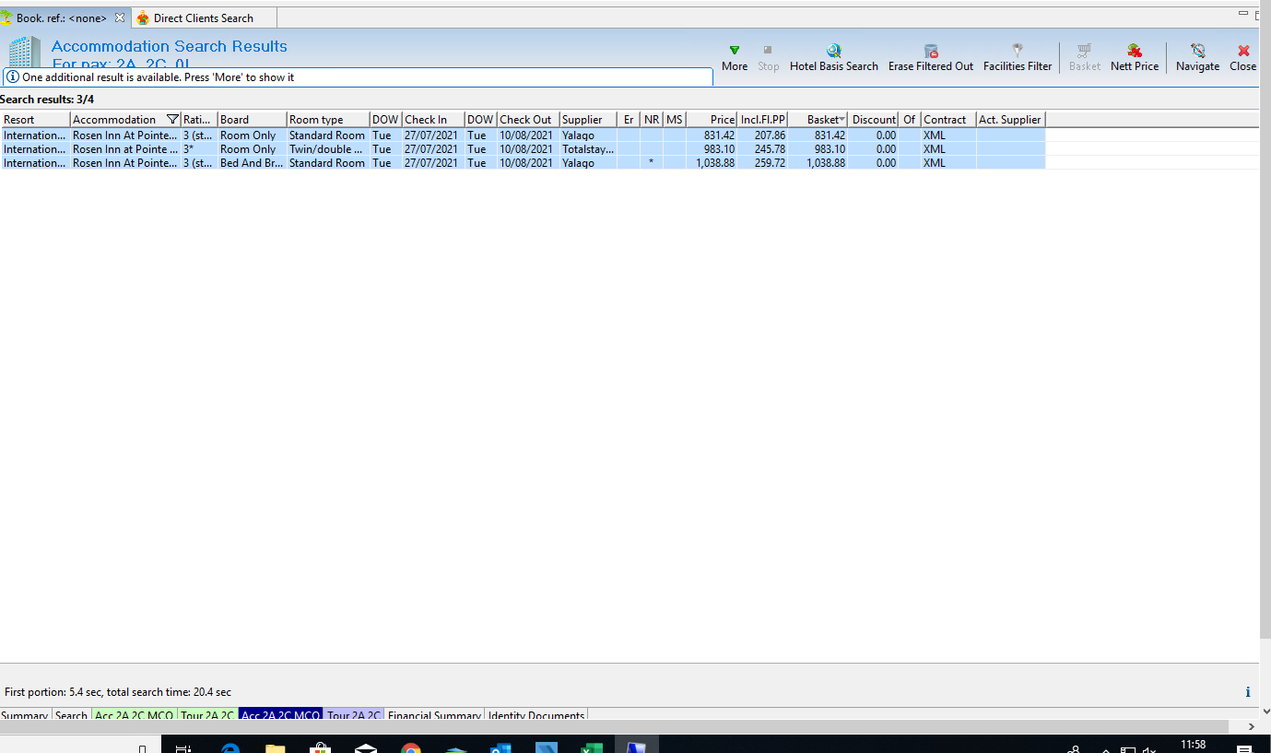Viewport: 1271px width, 753px height.
Task: Click the Navigate toolbar button
Action: 1197,58
